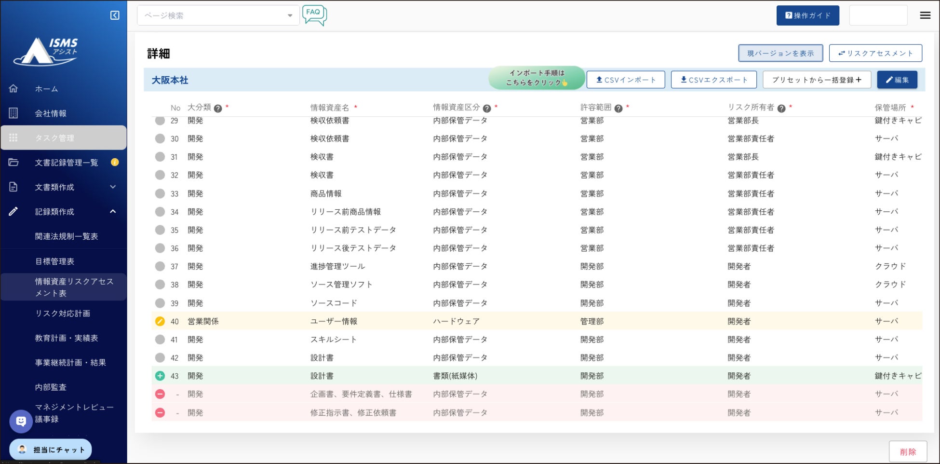Open リスク対応計画 submenu item
The height and width of the screenshot is (464, 940).
[63, 314]
